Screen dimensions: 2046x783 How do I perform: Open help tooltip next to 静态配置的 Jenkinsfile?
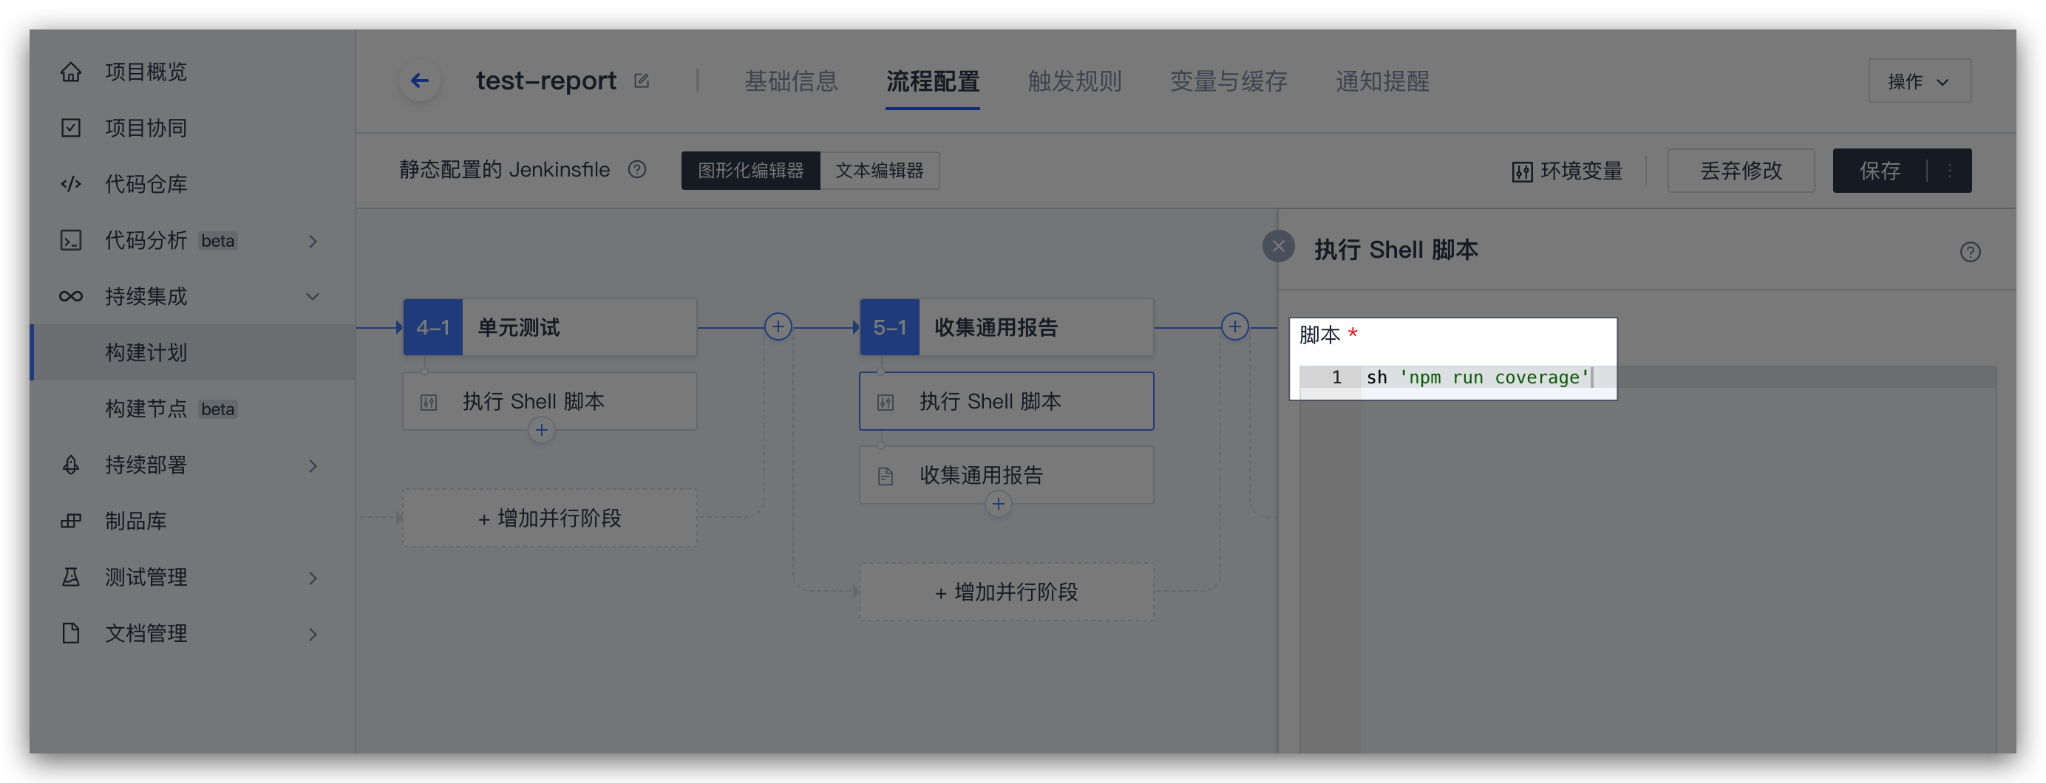[637, 170]
